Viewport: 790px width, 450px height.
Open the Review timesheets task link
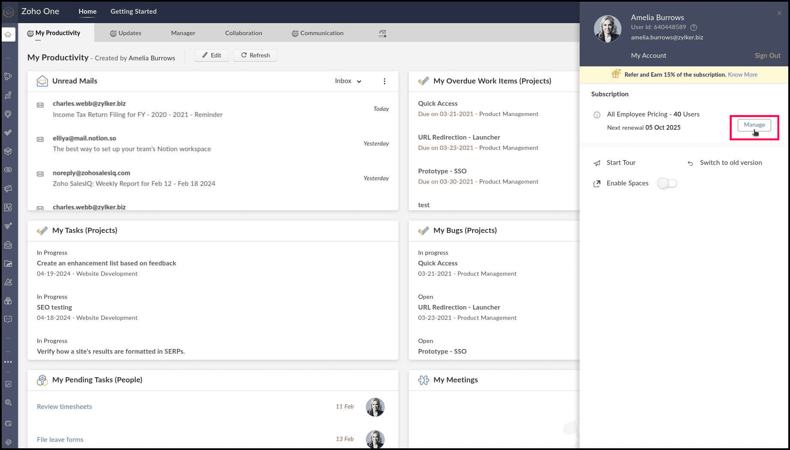(64, 407)
